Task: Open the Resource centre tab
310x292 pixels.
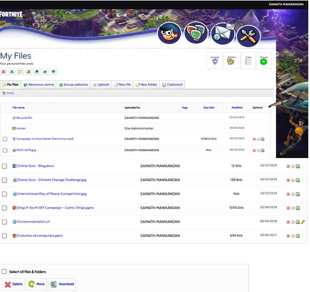Action: tap(39, 84)
